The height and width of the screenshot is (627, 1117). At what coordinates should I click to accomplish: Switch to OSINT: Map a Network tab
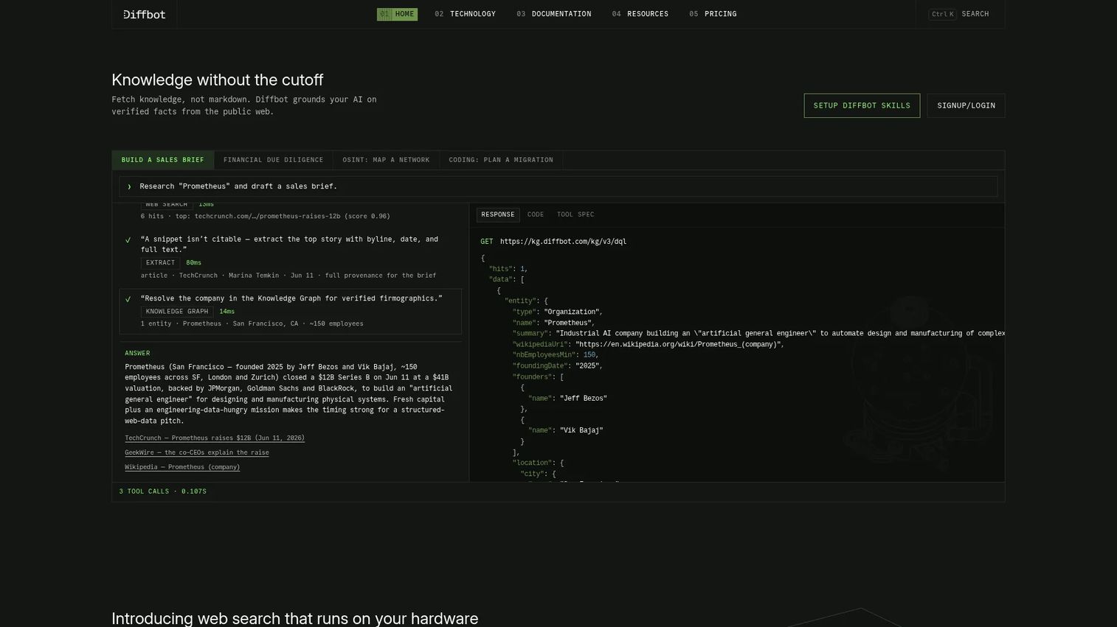(x=386, y=160)
